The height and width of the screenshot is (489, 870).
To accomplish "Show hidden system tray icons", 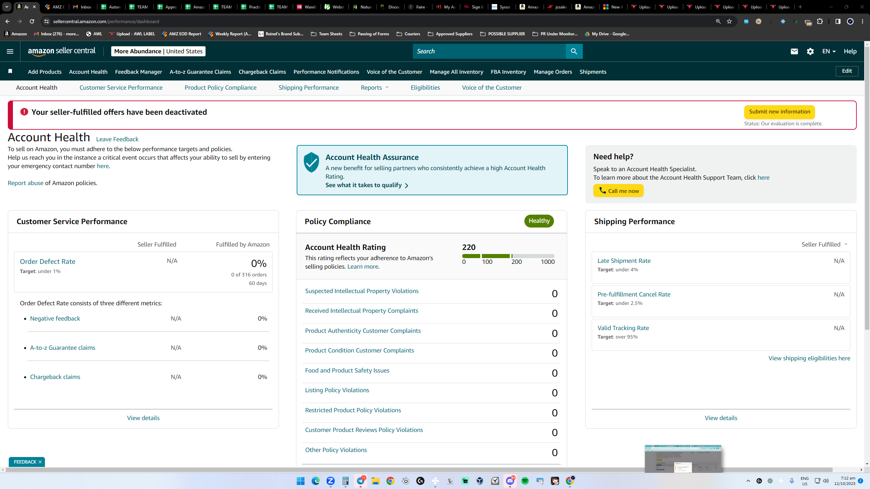I will (748, 481).
